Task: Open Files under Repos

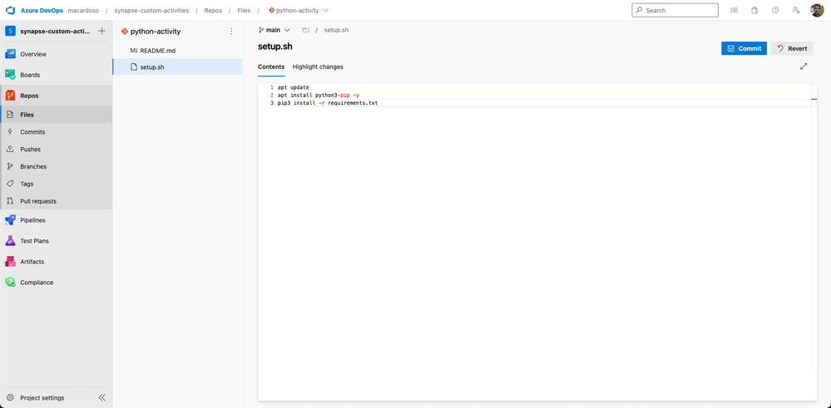Action: tap(57, 115)
